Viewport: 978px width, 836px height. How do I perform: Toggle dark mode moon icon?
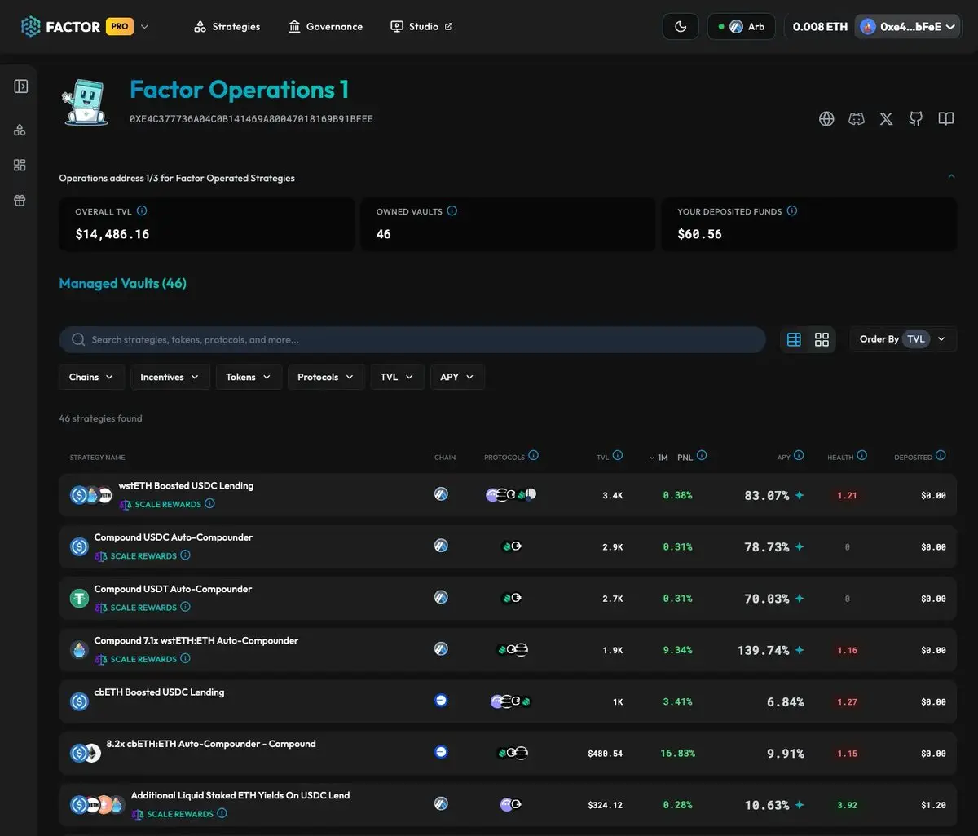coord(681,27)
